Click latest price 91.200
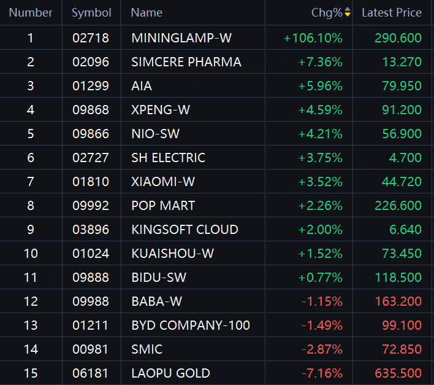This screenshot has width=434, height=385. [x=402, y=110]
